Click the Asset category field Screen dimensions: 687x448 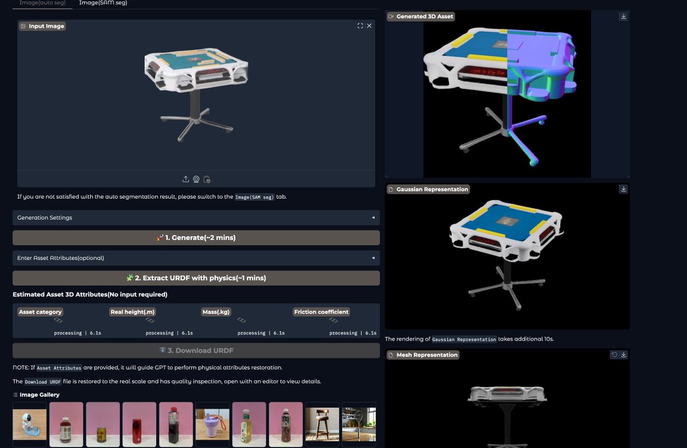coord(58,320)
